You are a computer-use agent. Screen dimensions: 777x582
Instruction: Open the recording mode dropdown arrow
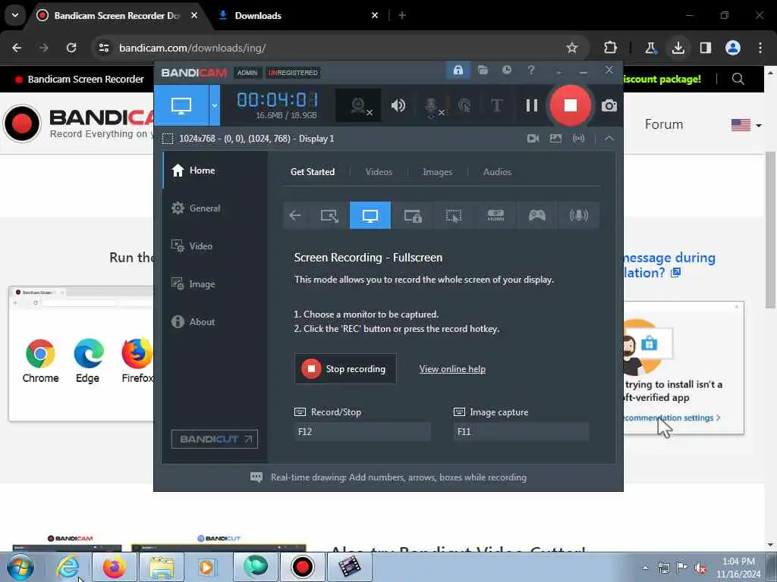(x=215, y=105)
